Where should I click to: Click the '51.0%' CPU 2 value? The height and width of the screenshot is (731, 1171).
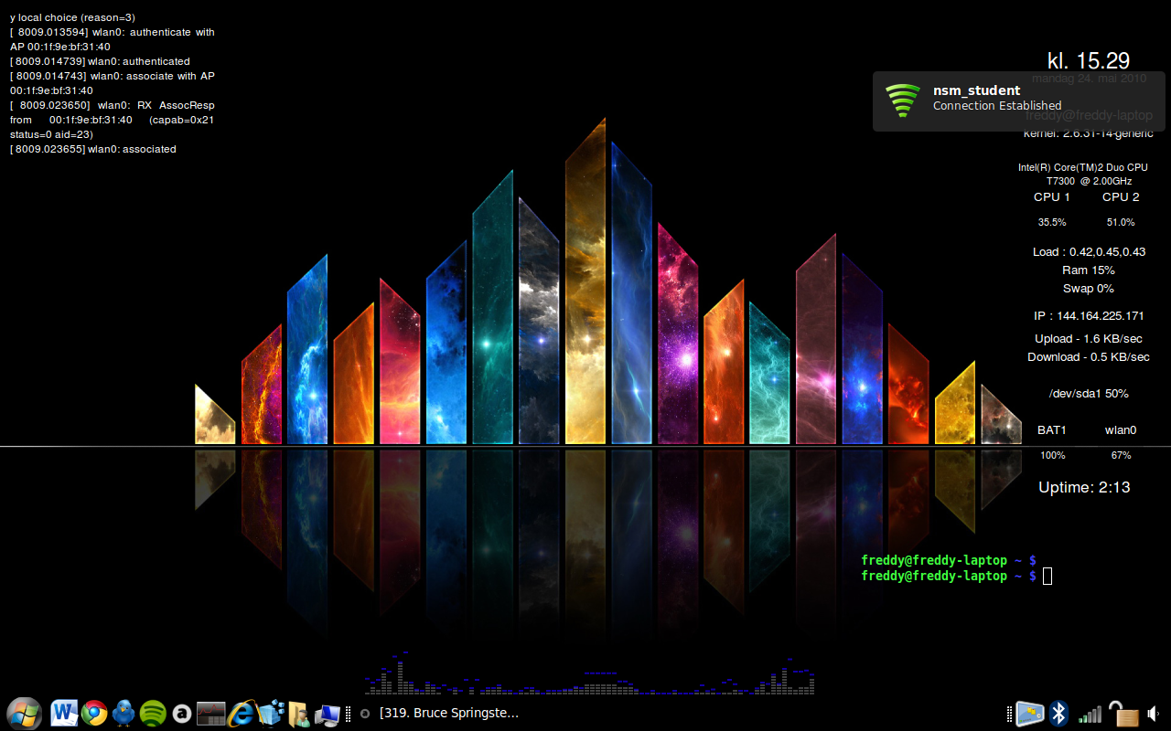pos(1121,222)
